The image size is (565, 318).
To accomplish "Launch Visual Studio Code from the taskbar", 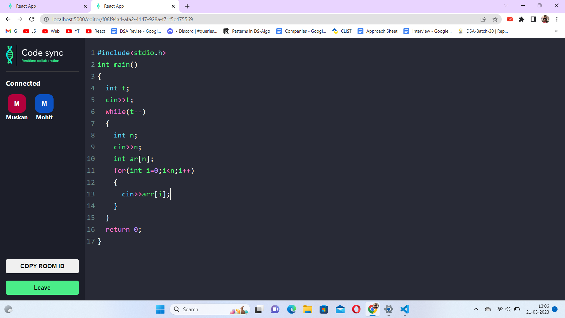I will coord(405,309).
